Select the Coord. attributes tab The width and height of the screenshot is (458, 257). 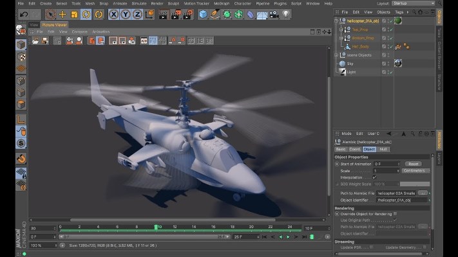tap(355, 149)
